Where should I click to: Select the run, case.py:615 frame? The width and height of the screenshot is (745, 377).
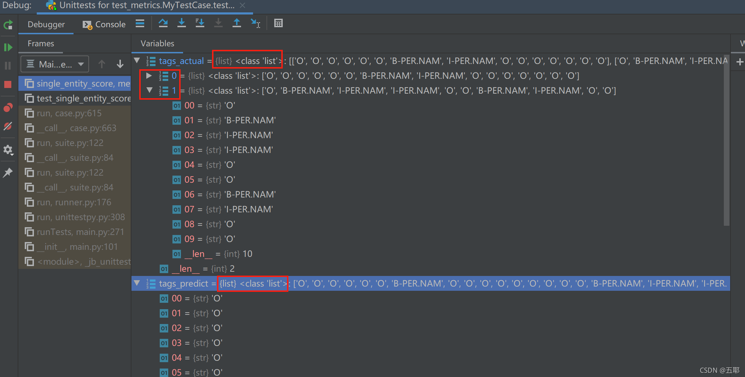pyautogui.click(x=75, y=113)
